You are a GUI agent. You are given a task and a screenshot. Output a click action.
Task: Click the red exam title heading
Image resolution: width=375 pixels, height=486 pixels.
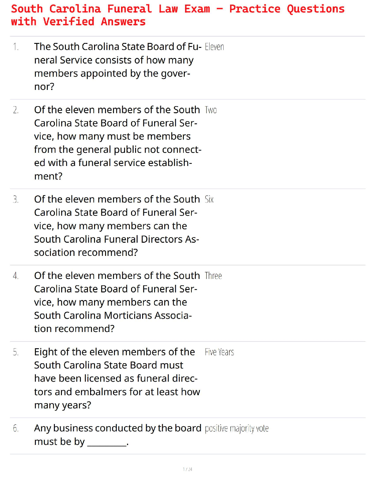(178, 15)
